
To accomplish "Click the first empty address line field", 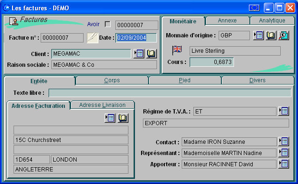I will tap(71, 130).
